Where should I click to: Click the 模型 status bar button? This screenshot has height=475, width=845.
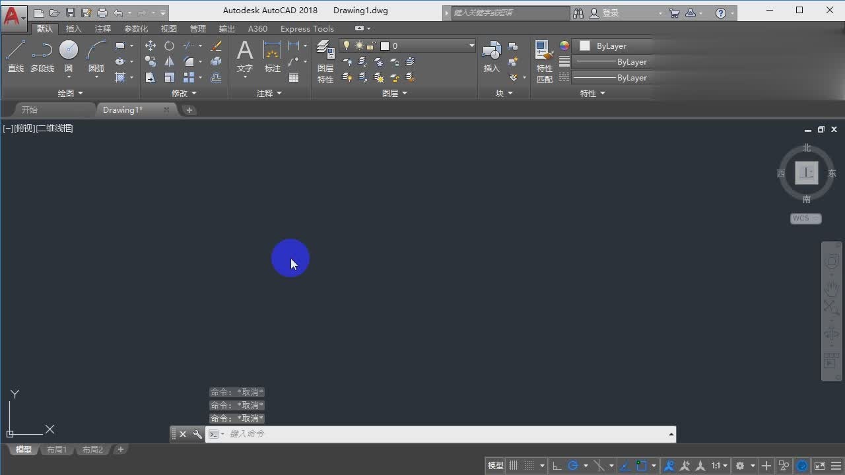(x=496, y=466)
